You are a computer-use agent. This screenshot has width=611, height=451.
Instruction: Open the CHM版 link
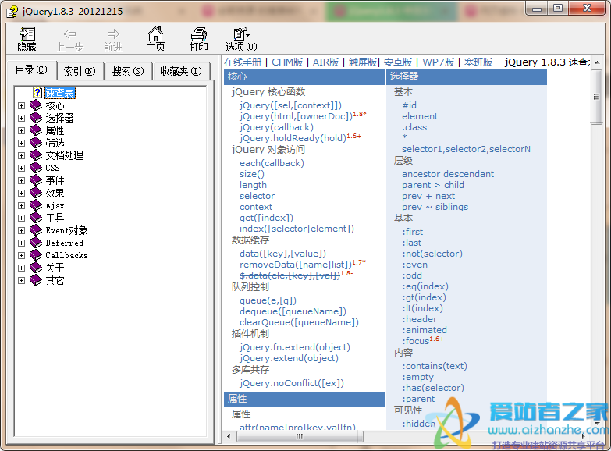287,62
